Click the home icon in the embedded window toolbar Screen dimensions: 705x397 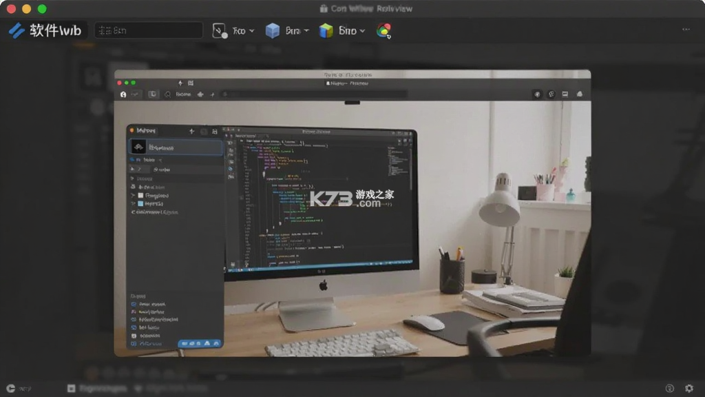(123, 94)
